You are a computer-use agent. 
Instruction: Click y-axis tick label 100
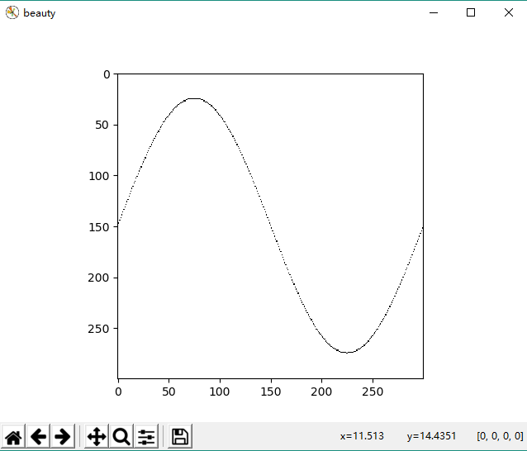tap(99, 176)
